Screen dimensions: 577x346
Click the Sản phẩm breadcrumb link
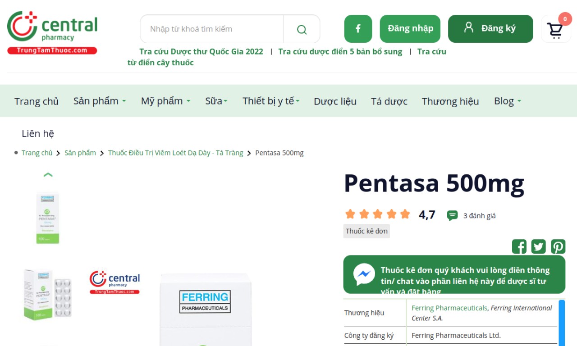[x=80, y=153]
